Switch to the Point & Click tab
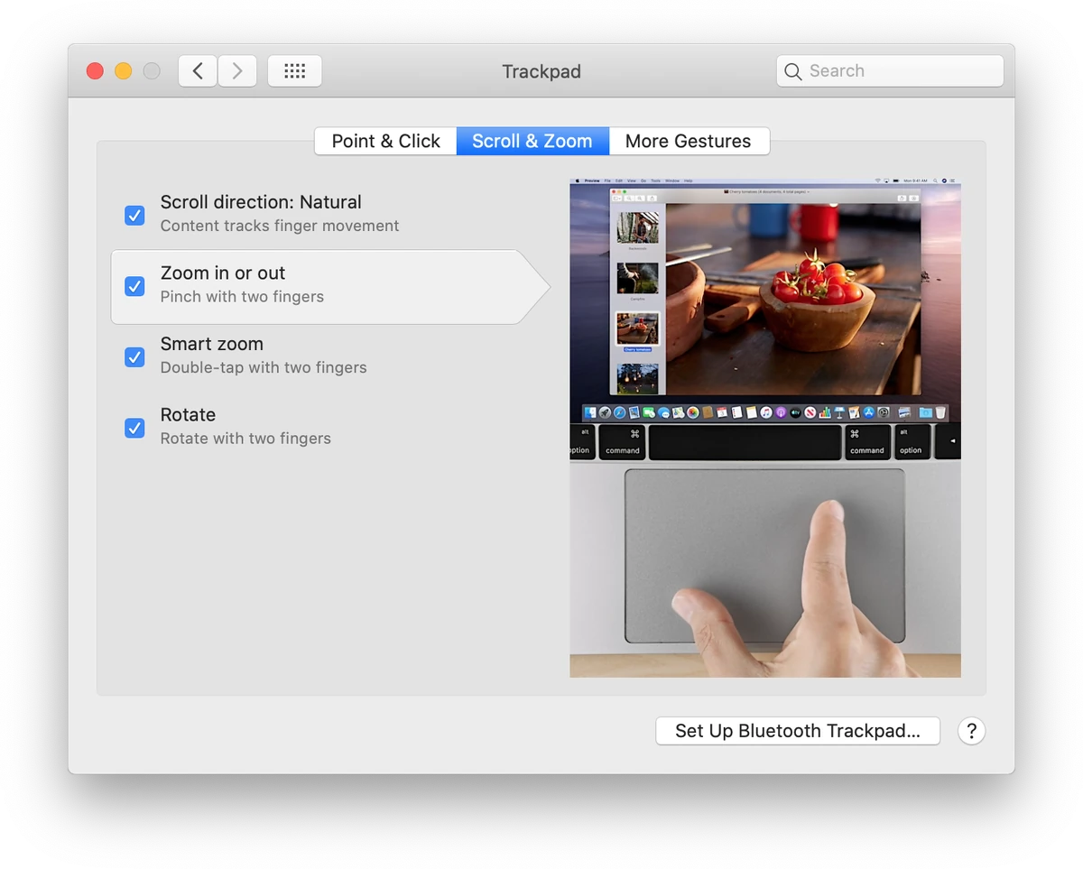Viewport: 1083px width, 869px height. (385, 141)
